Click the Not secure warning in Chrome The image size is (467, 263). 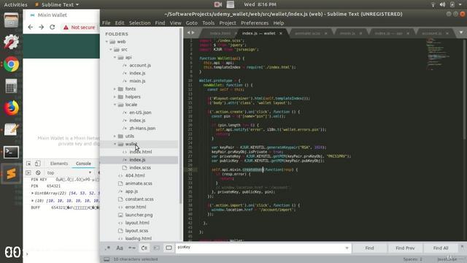[80, 27]
